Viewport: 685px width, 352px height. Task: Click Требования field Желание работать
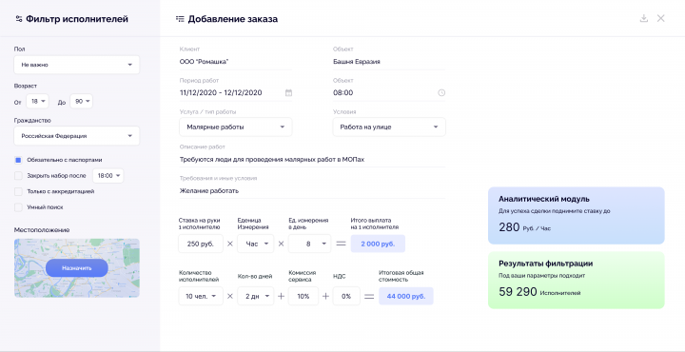pos(312,191)
